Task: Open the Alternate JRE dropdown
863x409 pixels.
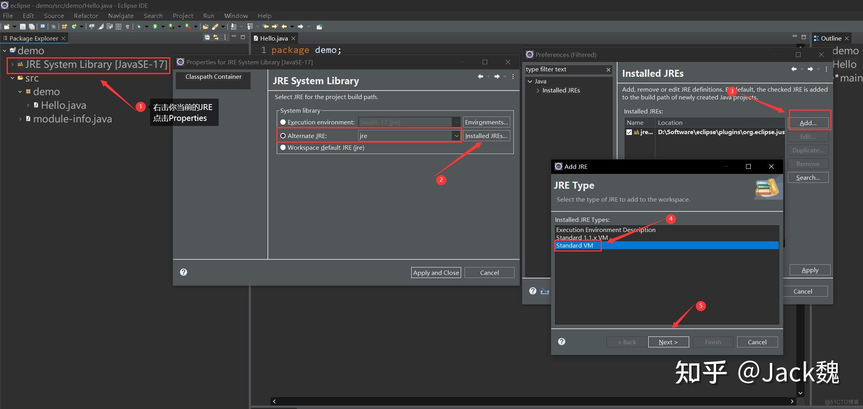Action: 456,136
